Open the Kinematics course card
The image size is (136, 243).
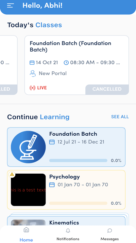tap(66, 221)
